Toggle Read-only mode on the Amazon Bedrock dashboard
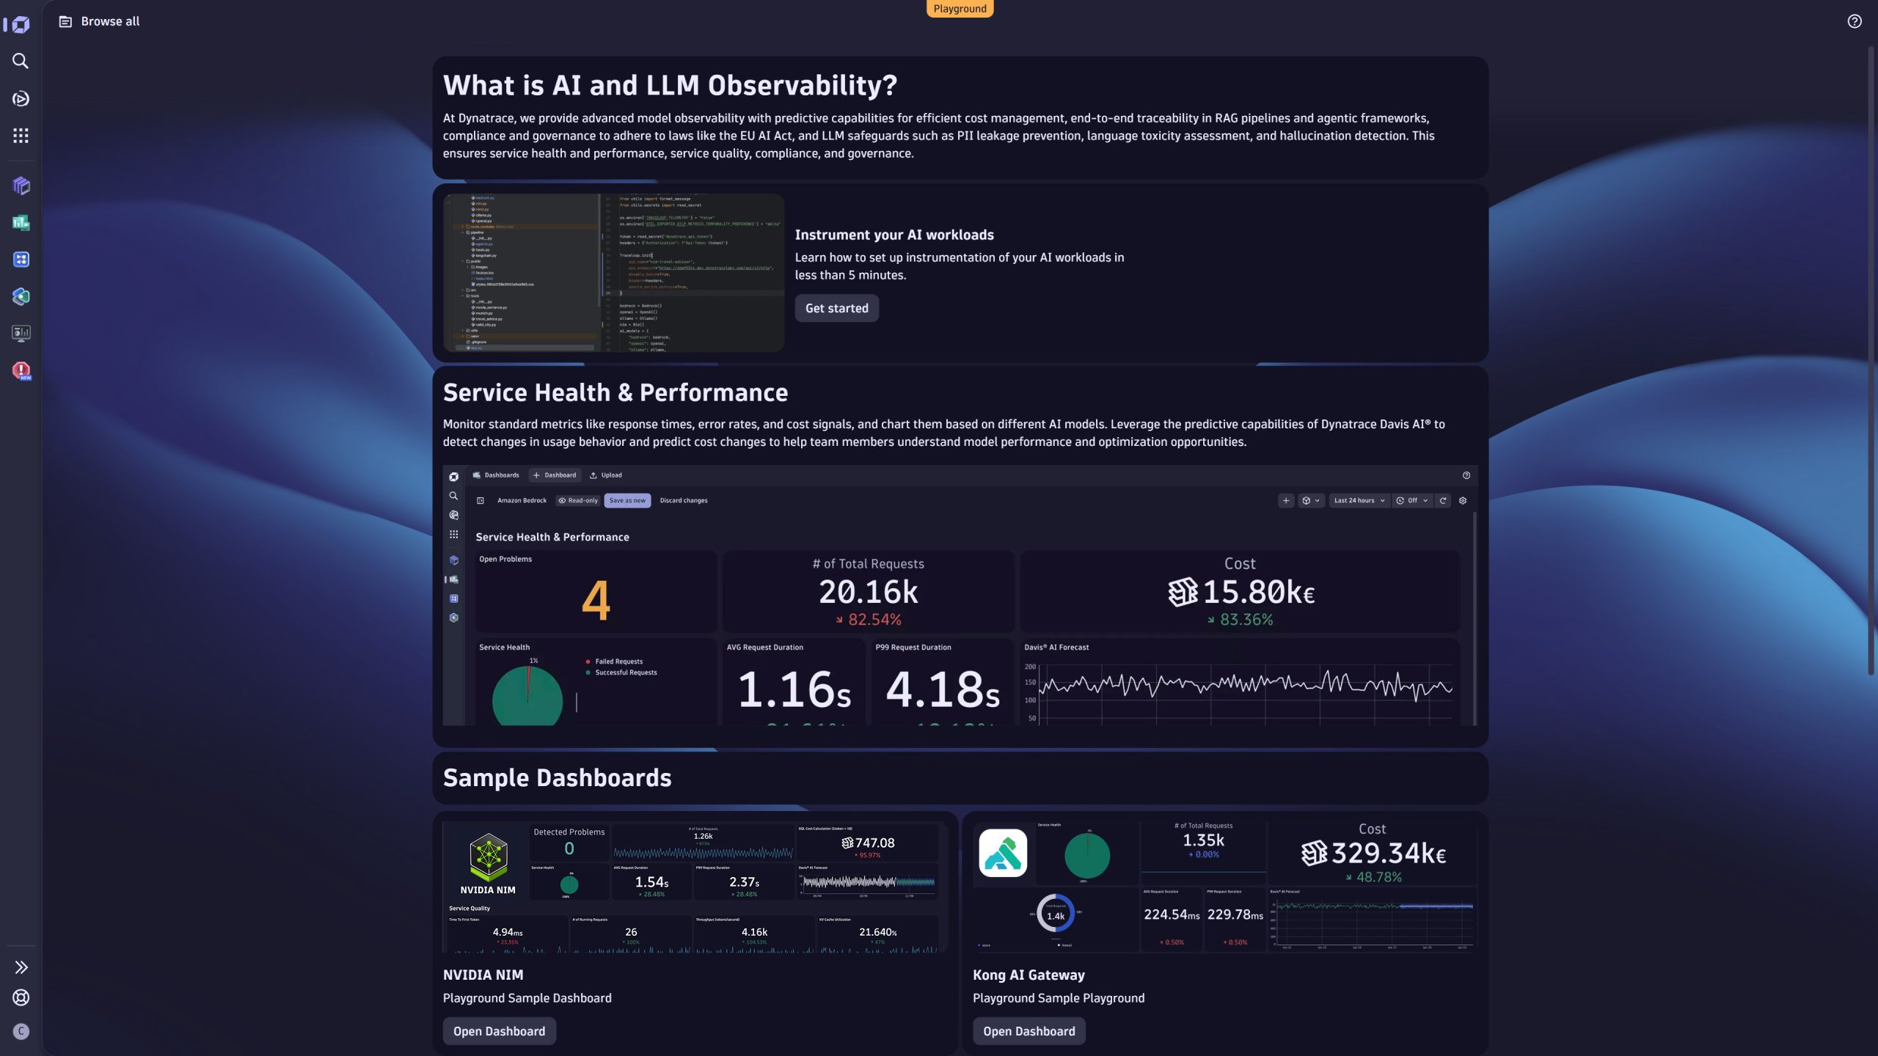 point(578,500)
